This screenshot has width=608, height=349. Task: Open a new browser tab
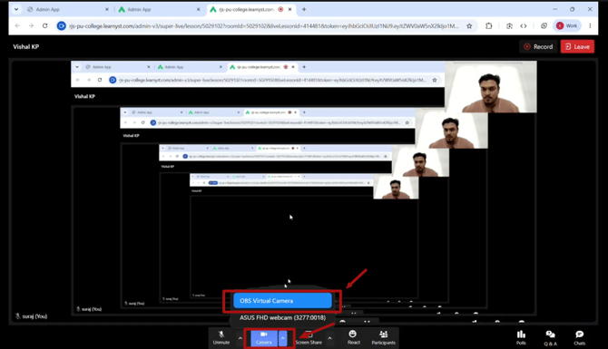pyautogui.click(x=304, y=9)
